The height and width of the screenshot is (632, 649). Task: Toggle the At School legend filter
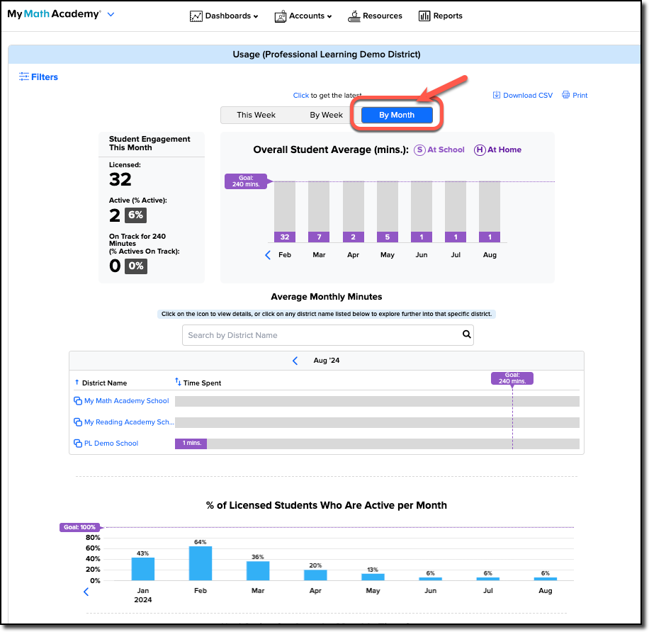point(439,149)
